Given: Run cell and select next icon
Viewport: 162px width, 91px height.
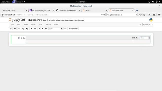Looking at the screenshot, I should click(x=39, y=29).
